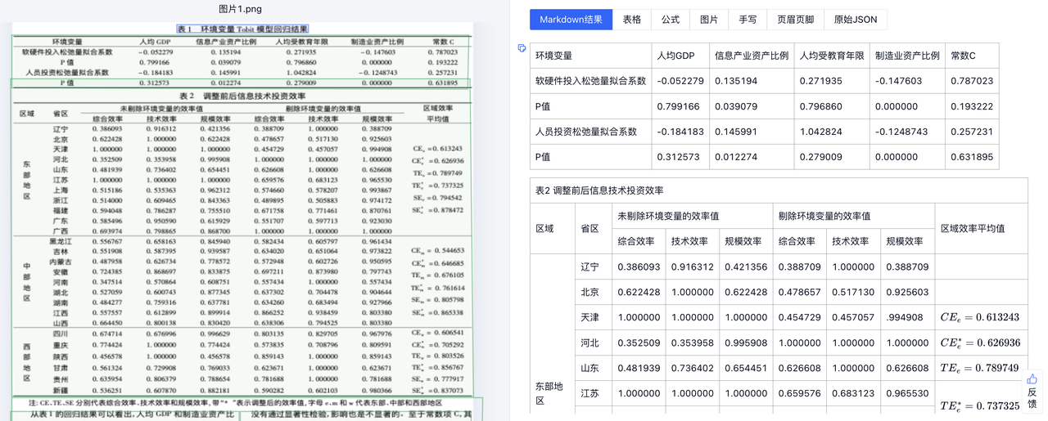Select the 0.517130 cell in the Markdown table
1048x421 pixels.
pos(853,293)
